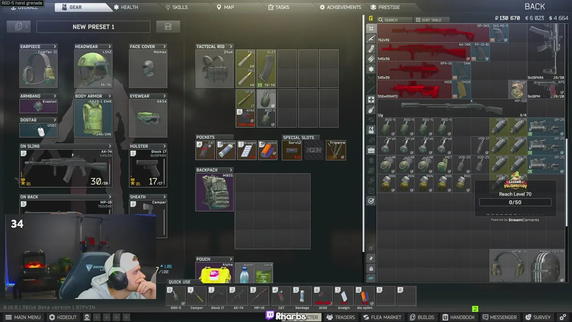Expand the HOLSTER slot arrow

(x=164, y=146)
